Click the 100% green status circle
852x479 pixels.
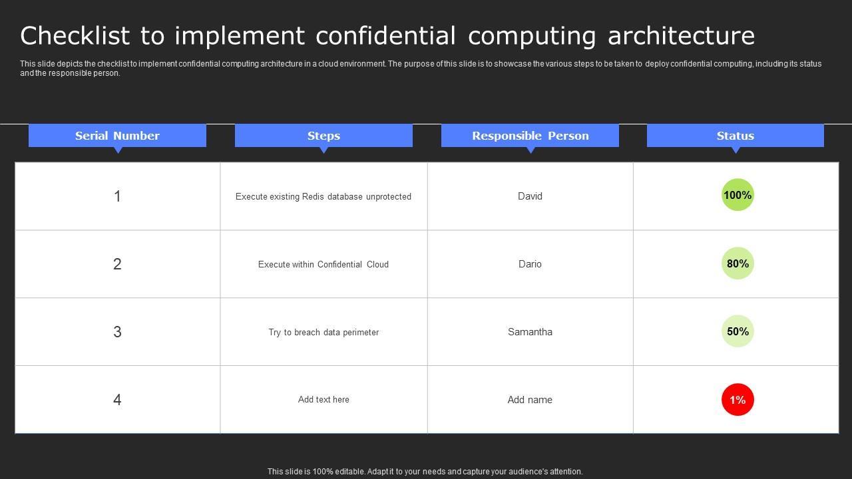pyautogui.click(x=738, y=195)
